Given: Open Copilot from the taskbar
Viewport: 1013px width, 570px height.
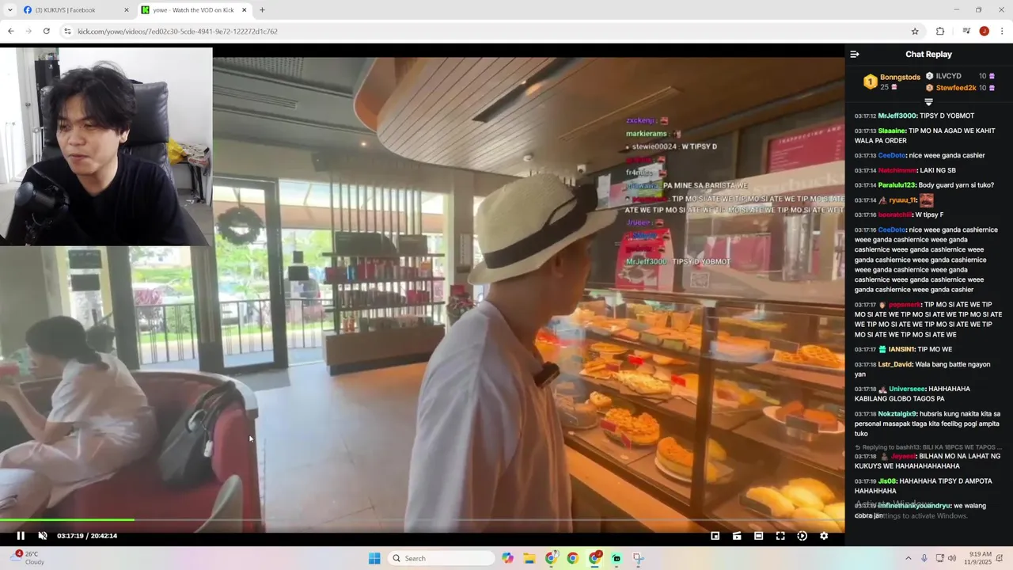Looking at the screenshot, I should [x=507, y=558].
